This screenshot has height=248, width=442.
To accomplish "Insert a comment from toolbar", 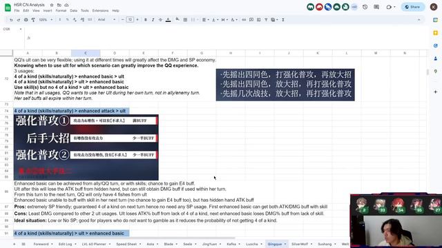I will (251, 20).
